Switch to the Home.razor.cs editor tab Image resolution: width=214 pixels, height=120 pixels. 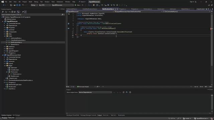tap(148, 9)
